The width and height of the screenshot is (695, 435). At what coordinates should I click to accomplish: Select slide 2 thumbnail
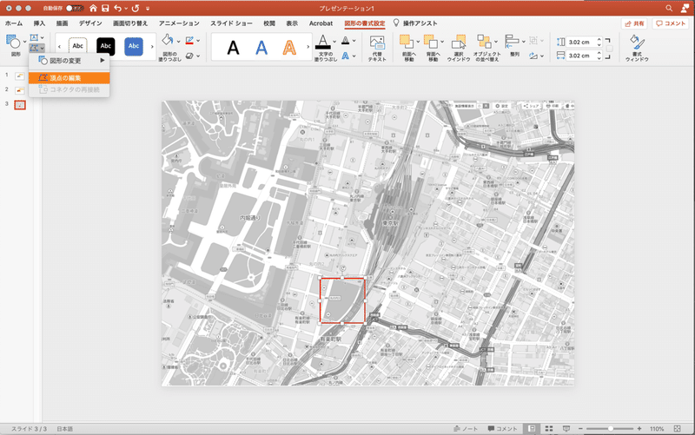point(19,91)
